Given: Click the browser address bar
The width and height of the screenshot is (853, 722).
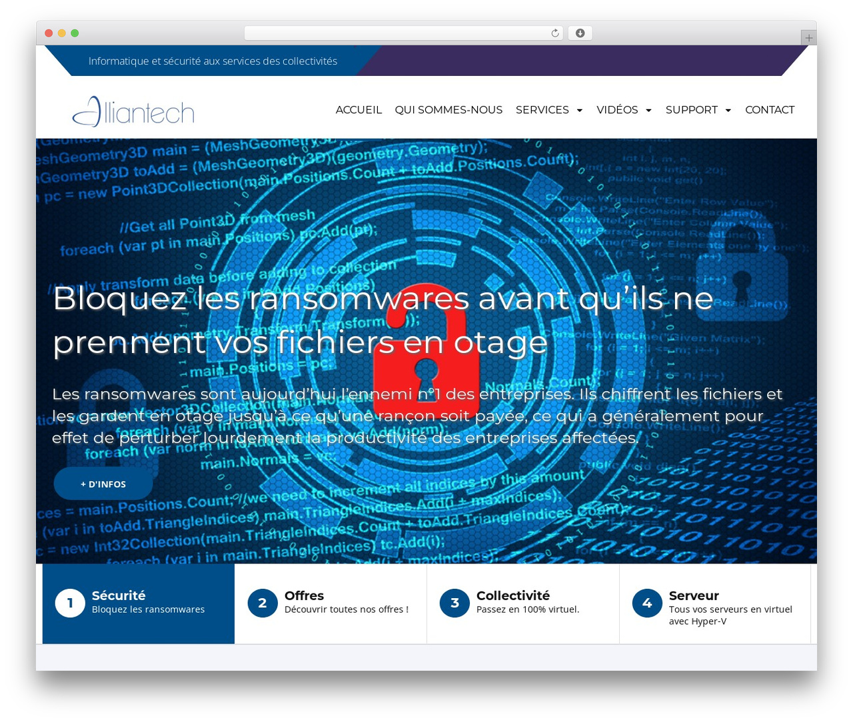Looking at the screenshot, I should tap(404, 33).
